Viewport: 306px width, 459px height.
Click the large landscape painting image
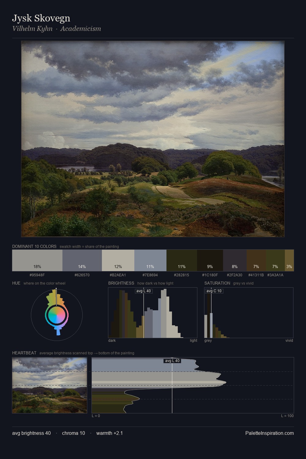pos(153,139)
